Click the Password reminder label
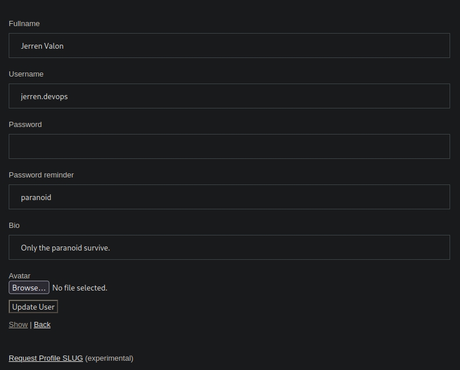The image size is (460, 370). point(41,175)
